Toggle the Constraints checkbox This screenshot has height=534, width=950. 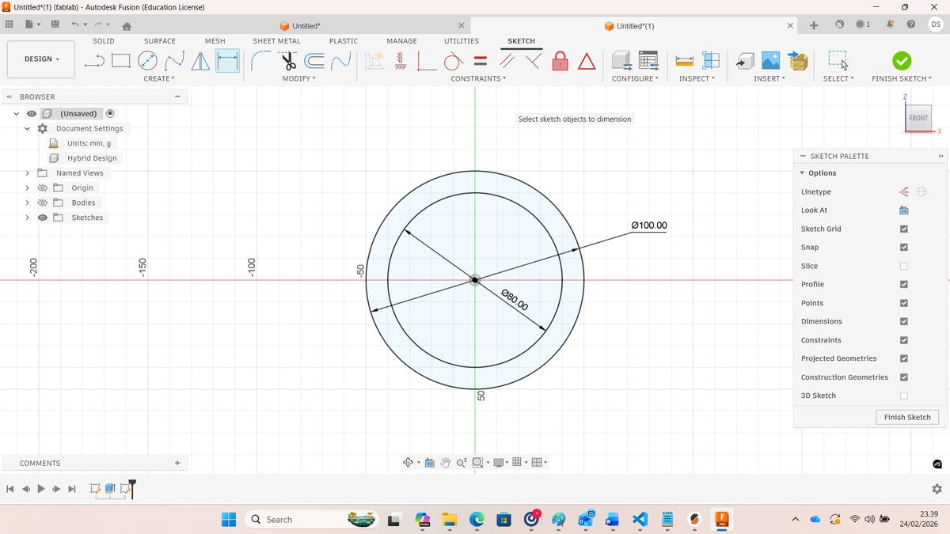903,340
